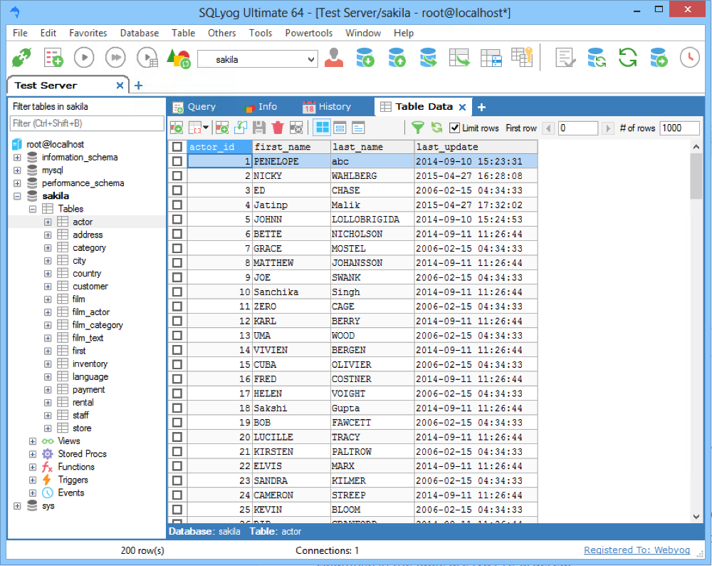Click the scheduler clock icon in toolbar
The image size is (712, 566).
coord(689,58)
